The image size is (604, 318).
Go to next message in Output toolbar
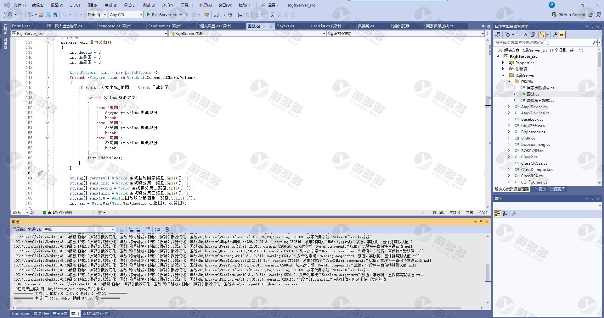138,229
